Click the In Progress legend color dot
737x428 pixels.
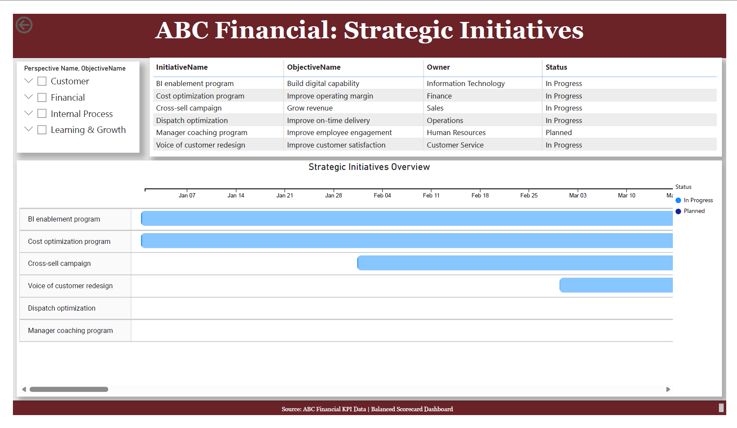(678, 200)
